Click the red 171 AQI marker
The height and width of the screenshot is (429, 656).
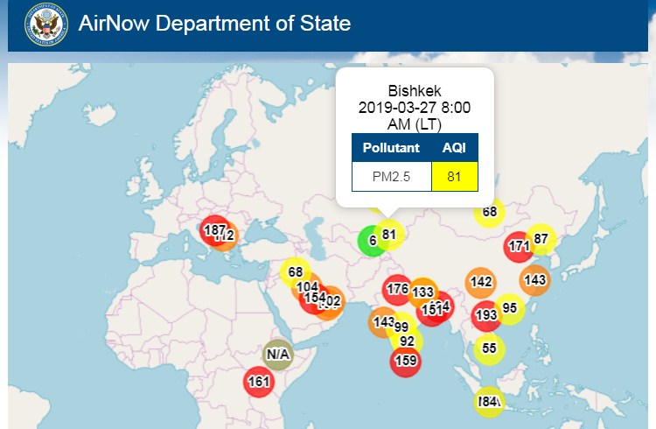[x=520, y=246]
